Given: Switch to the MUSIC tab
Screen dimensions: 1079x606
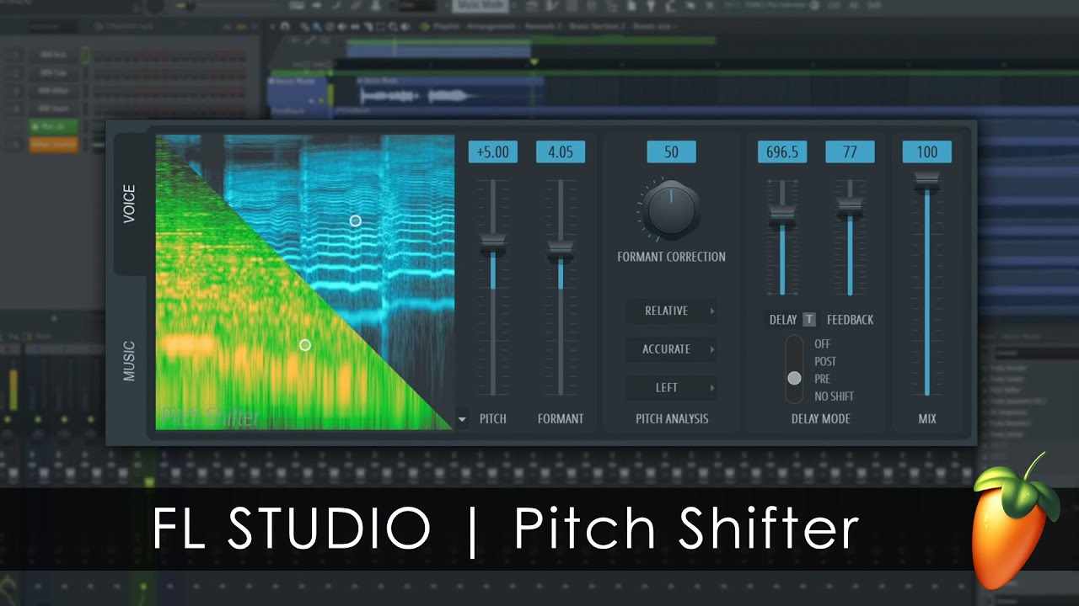Looking at the screenshot, I should pyautogui.click(x=130, y=360).
